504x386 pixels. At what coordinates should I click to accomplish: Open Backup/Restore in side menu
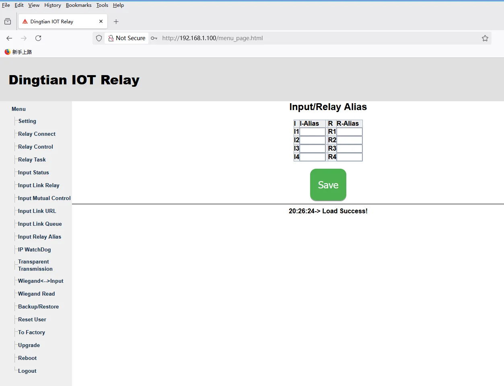(x=38, y=306)
